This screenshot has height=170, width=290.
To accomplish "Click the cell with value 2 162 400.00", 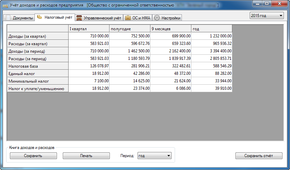I will [171, 51].
